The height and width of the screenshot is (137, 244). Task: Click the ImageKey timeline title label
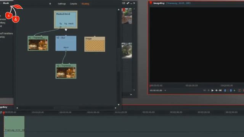pos(3,107)
